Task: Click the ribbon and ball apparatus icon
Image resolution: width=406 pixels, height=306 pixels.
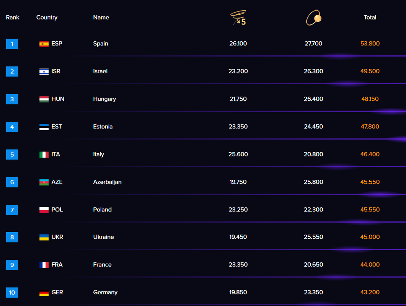Action: (313, 18)
